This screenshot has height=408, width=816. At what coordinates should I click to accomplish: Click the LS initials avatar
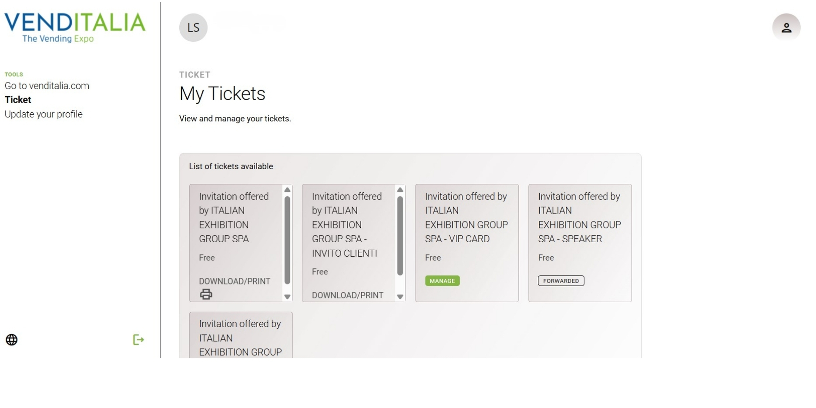click(x=193, y=28)
